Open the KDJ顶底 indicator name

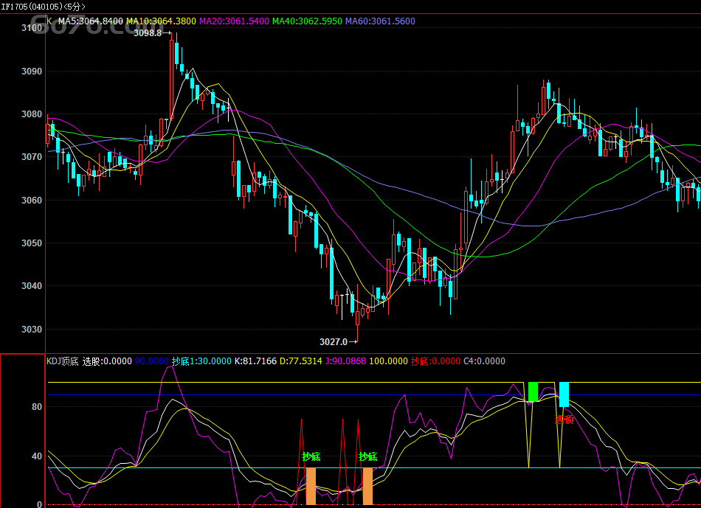pyautogui.click(x=63, y=361)
